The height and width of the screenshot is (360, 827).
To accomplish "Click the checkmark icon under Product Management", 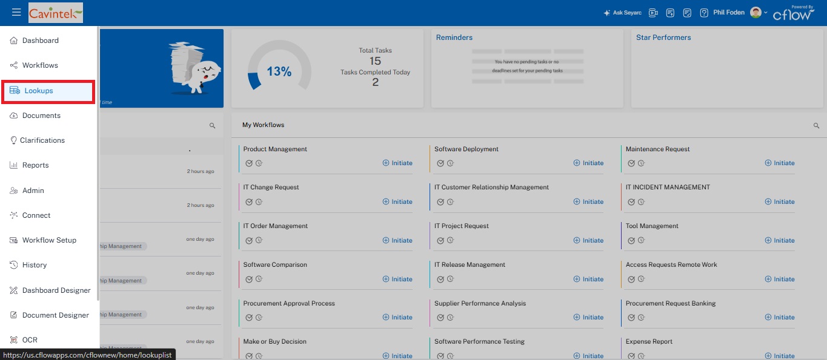I will tap(248, 163).
